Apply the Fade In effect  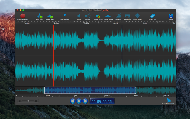118,16
